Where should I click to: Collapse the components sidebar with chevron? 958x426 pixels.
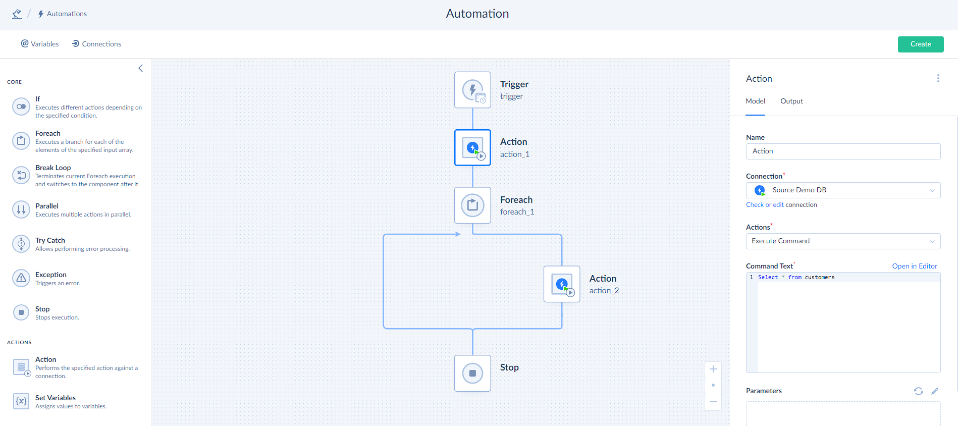tap(141, 68)
